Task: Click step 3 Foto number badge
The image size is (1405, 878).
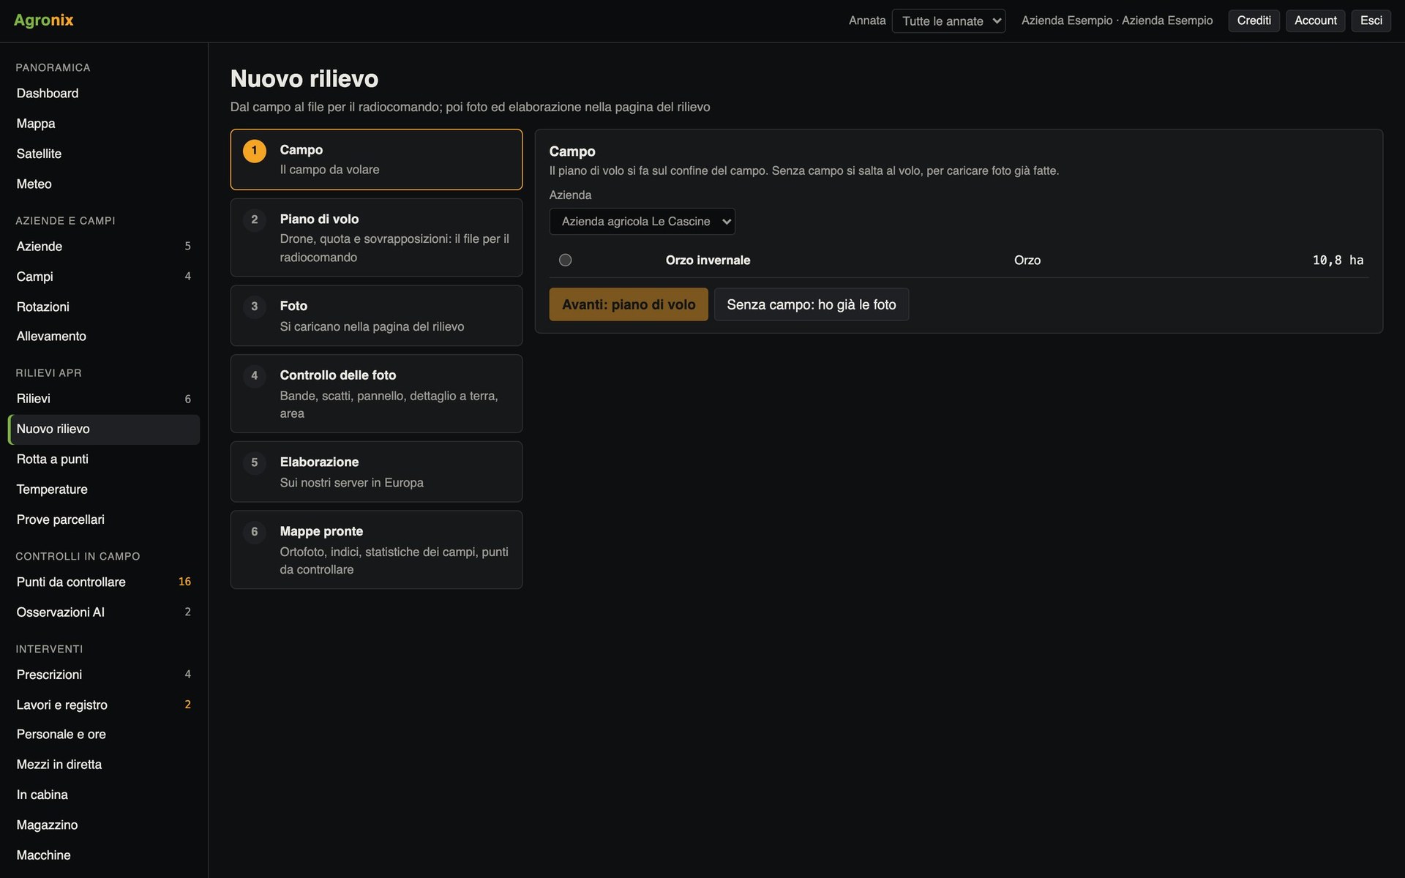Action: (x=255, y=307)
